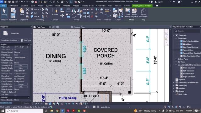Click the taskbar Search box
This screenshot has height=113, width=201.
click(x=24, y=111)
